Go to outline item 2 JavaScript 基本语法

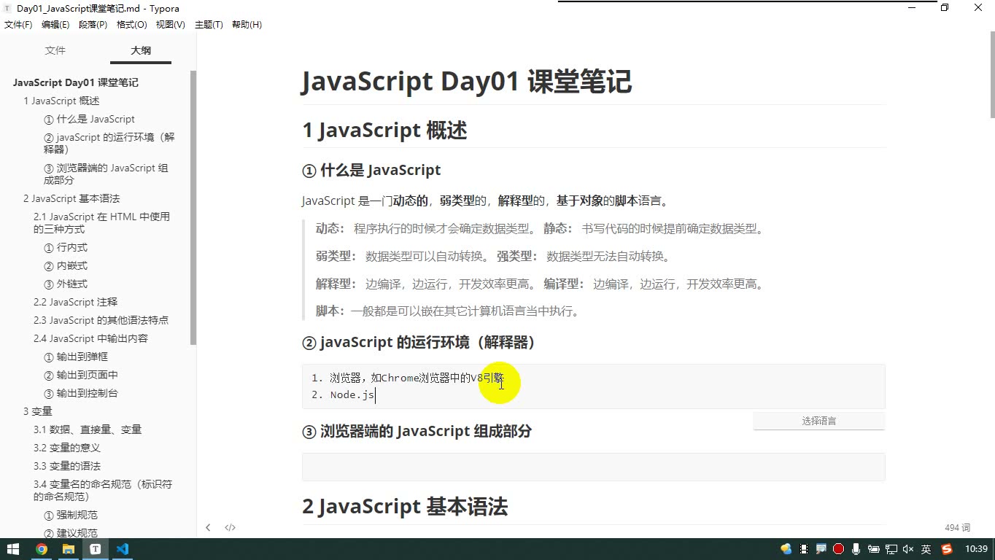[71, 198]
